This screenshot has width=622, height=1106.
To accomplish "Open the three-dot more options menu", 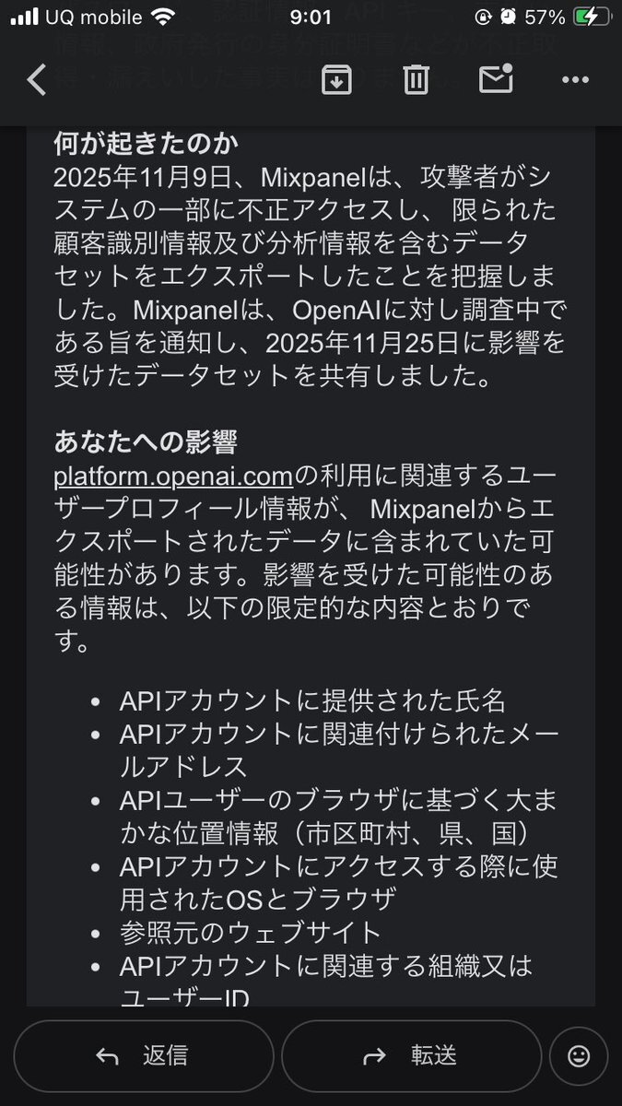I will coord(575,80).
